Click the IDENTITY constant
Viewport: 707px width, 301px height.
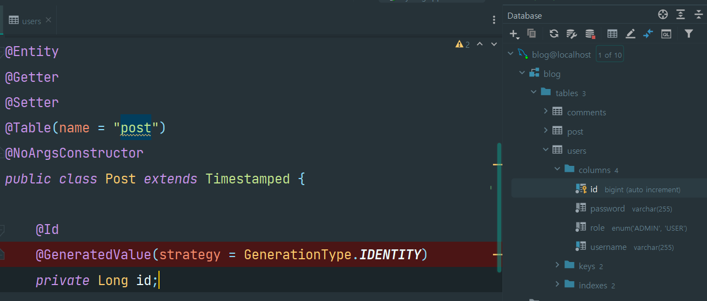[390, 255]
